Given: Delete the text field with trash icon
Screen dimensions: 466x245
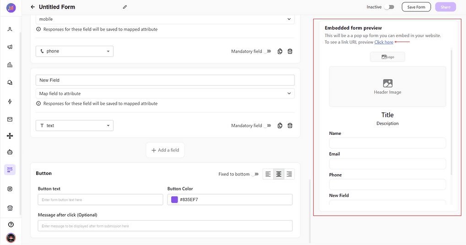Looking at the screenshot, I should pyautogui.click(x=290, y=125).
